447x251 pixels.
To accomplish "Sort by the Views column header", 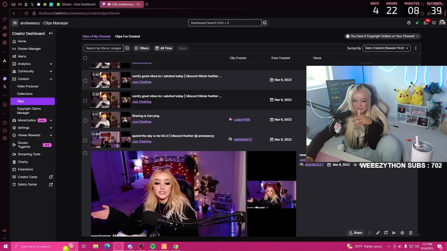I will [317, 58].
